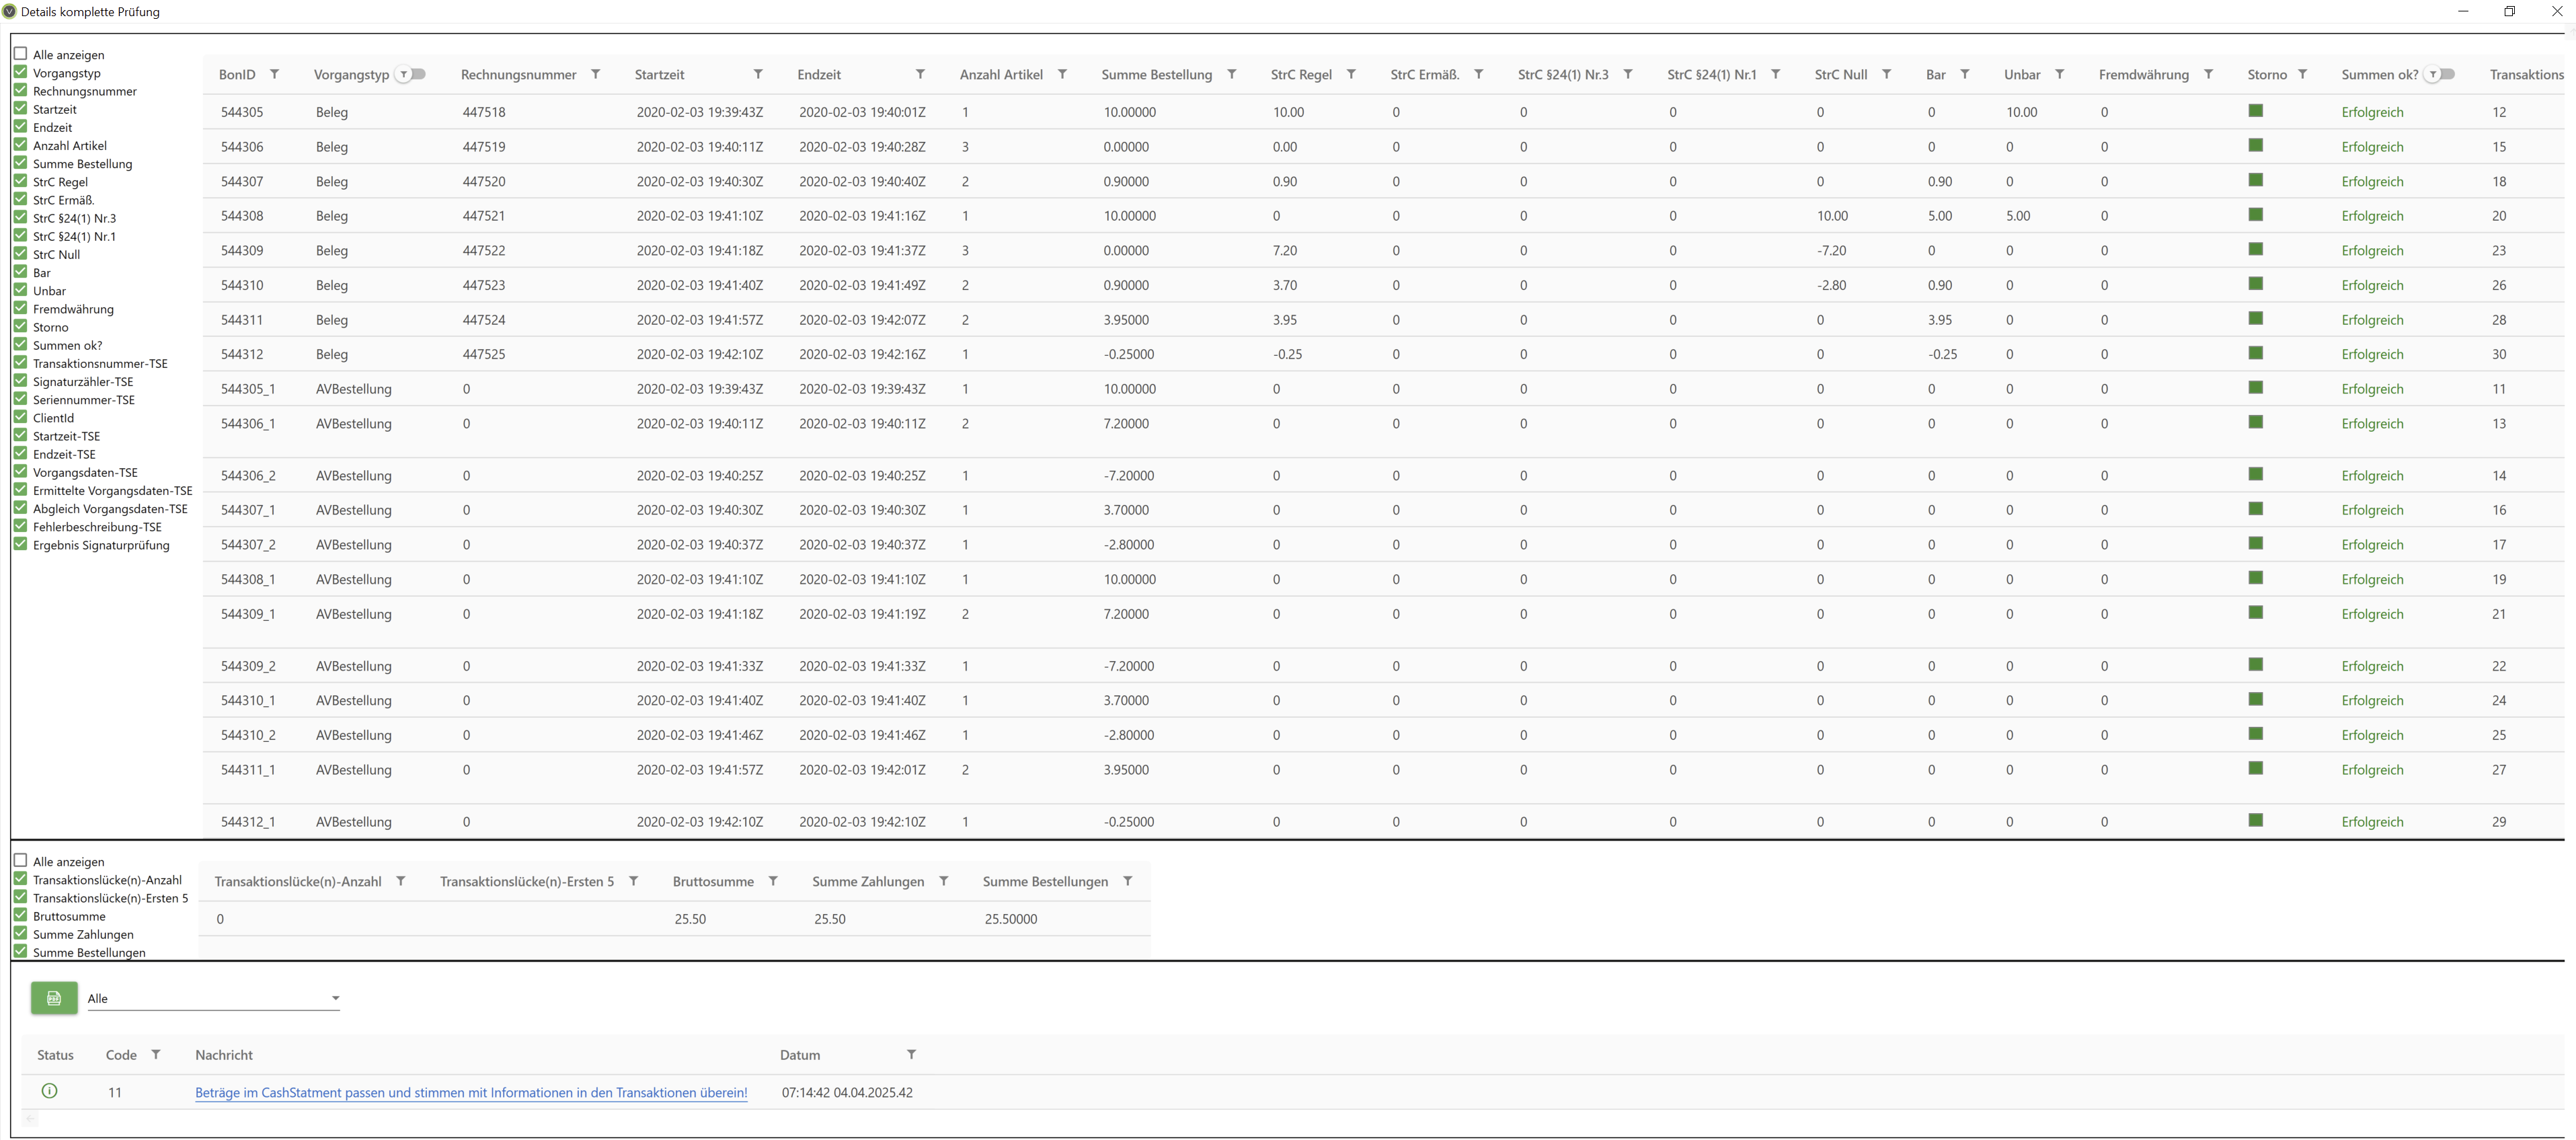Screen dimensions: 2576x1140
Task: Uncheck the Fremdwährung column checkbox
Action: [x=20, y=308]
